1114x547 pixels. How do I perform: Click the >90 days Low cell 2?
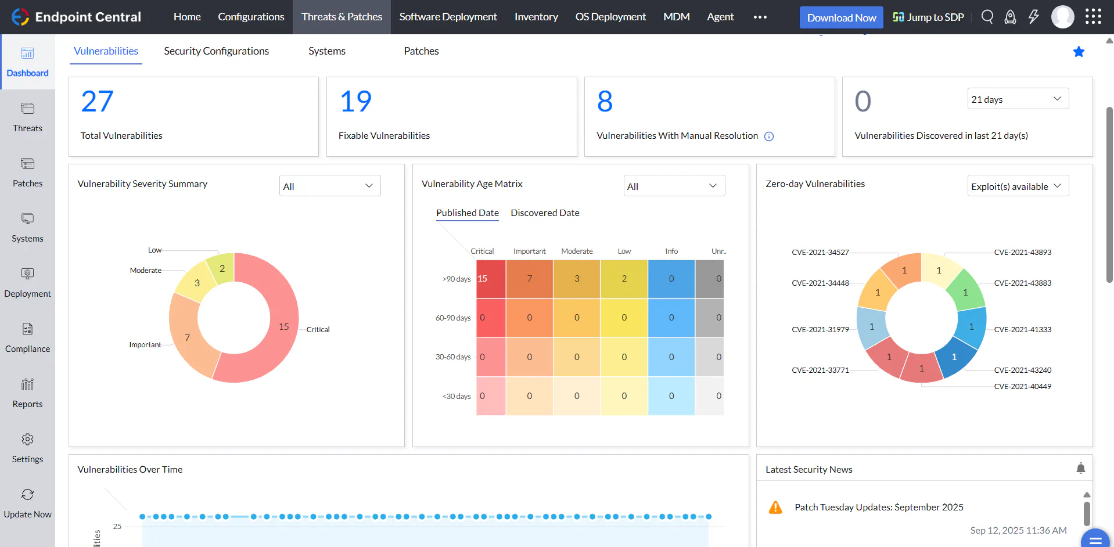click(624, 279)
